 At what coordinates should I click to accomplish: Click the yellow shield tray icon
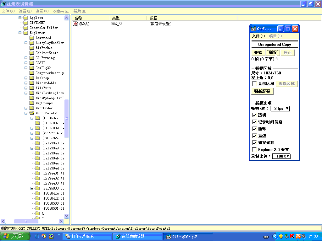[281, 236]
